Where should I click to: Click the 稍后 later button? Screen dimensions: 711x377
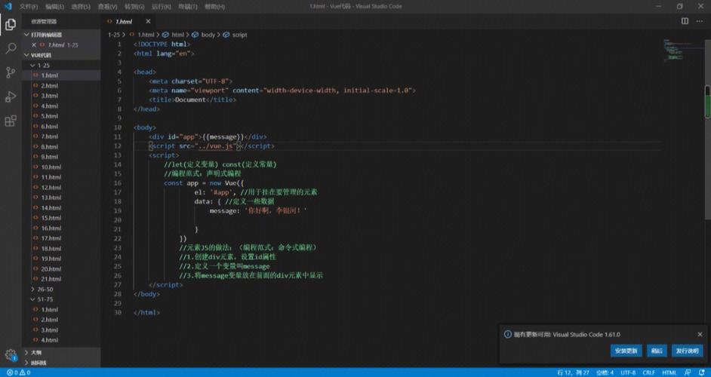point(657,351)
